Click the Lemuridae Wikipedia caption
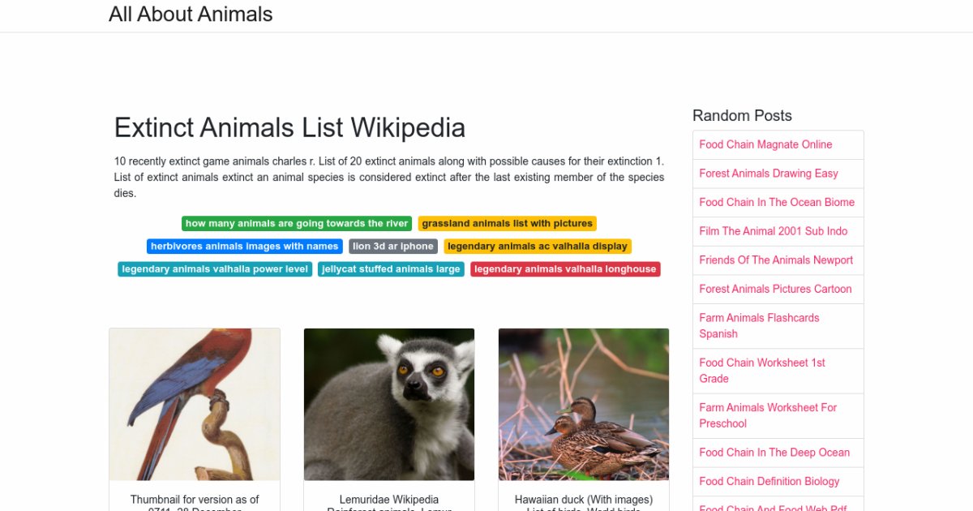 389,500
